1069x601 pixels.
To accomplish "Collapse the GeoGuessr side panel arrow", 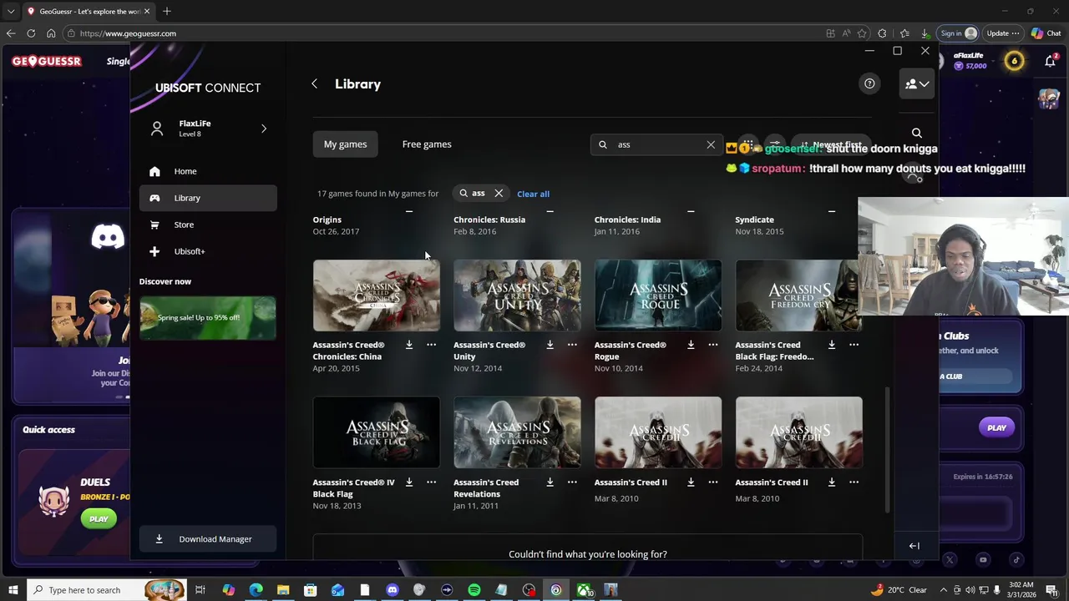I will pos(914,546).
